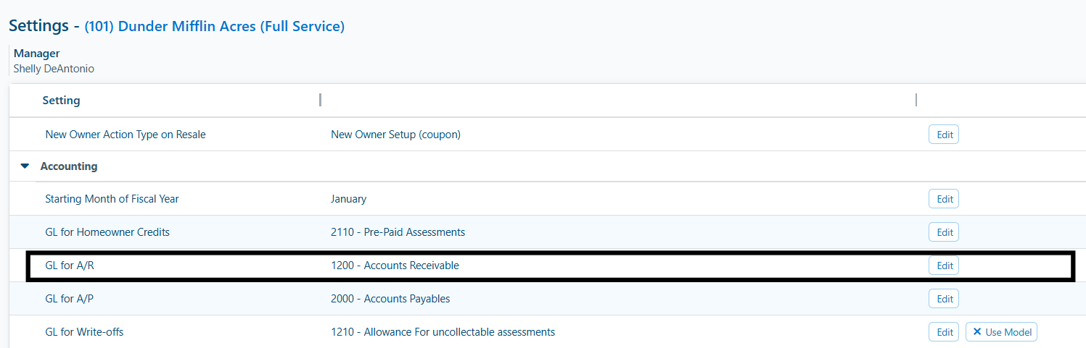Select the 2000 - Accounts Payables value
The width and height of the screenshot is (1086, 348).
(x=390, y=299)
